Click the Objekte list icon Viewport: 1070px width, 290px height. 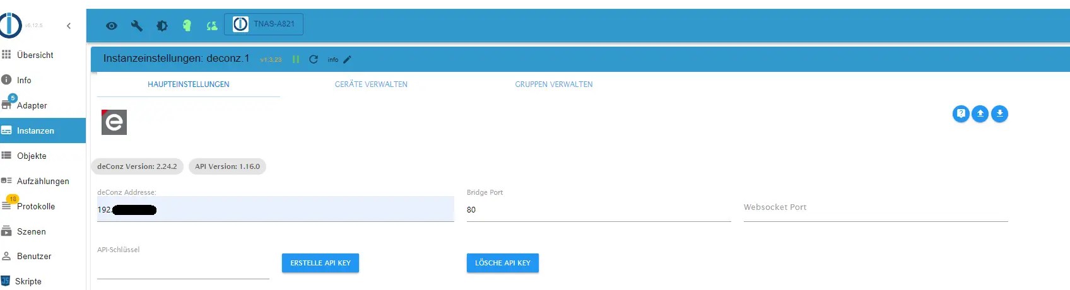6,156
